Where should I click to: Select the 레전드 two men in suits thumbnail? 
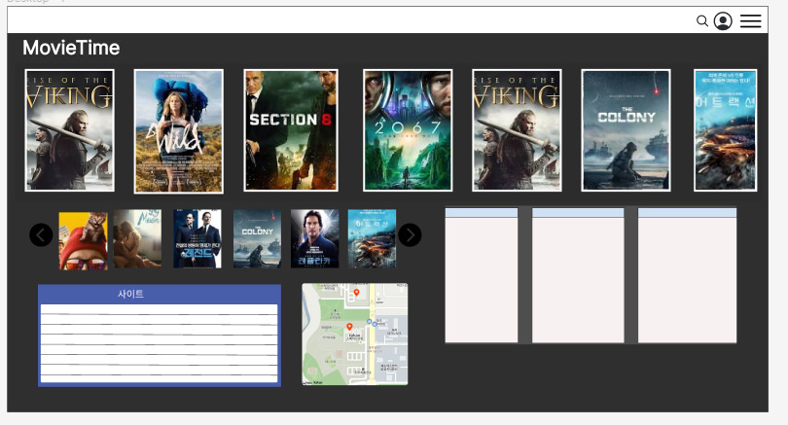point(197,238)
